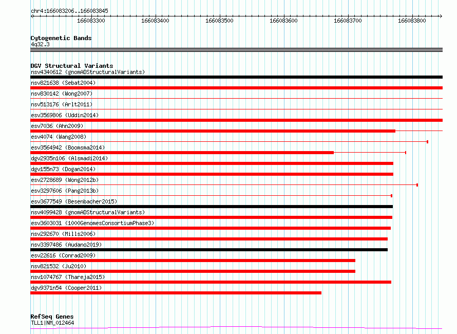Open variant nsv292670 (Mills2006) label

(x=63, y=234)
